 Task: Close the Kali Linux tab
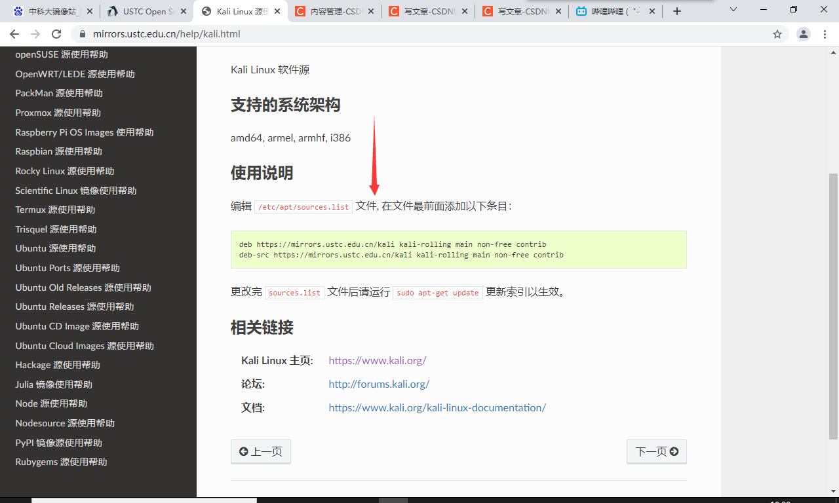(277, 11)
